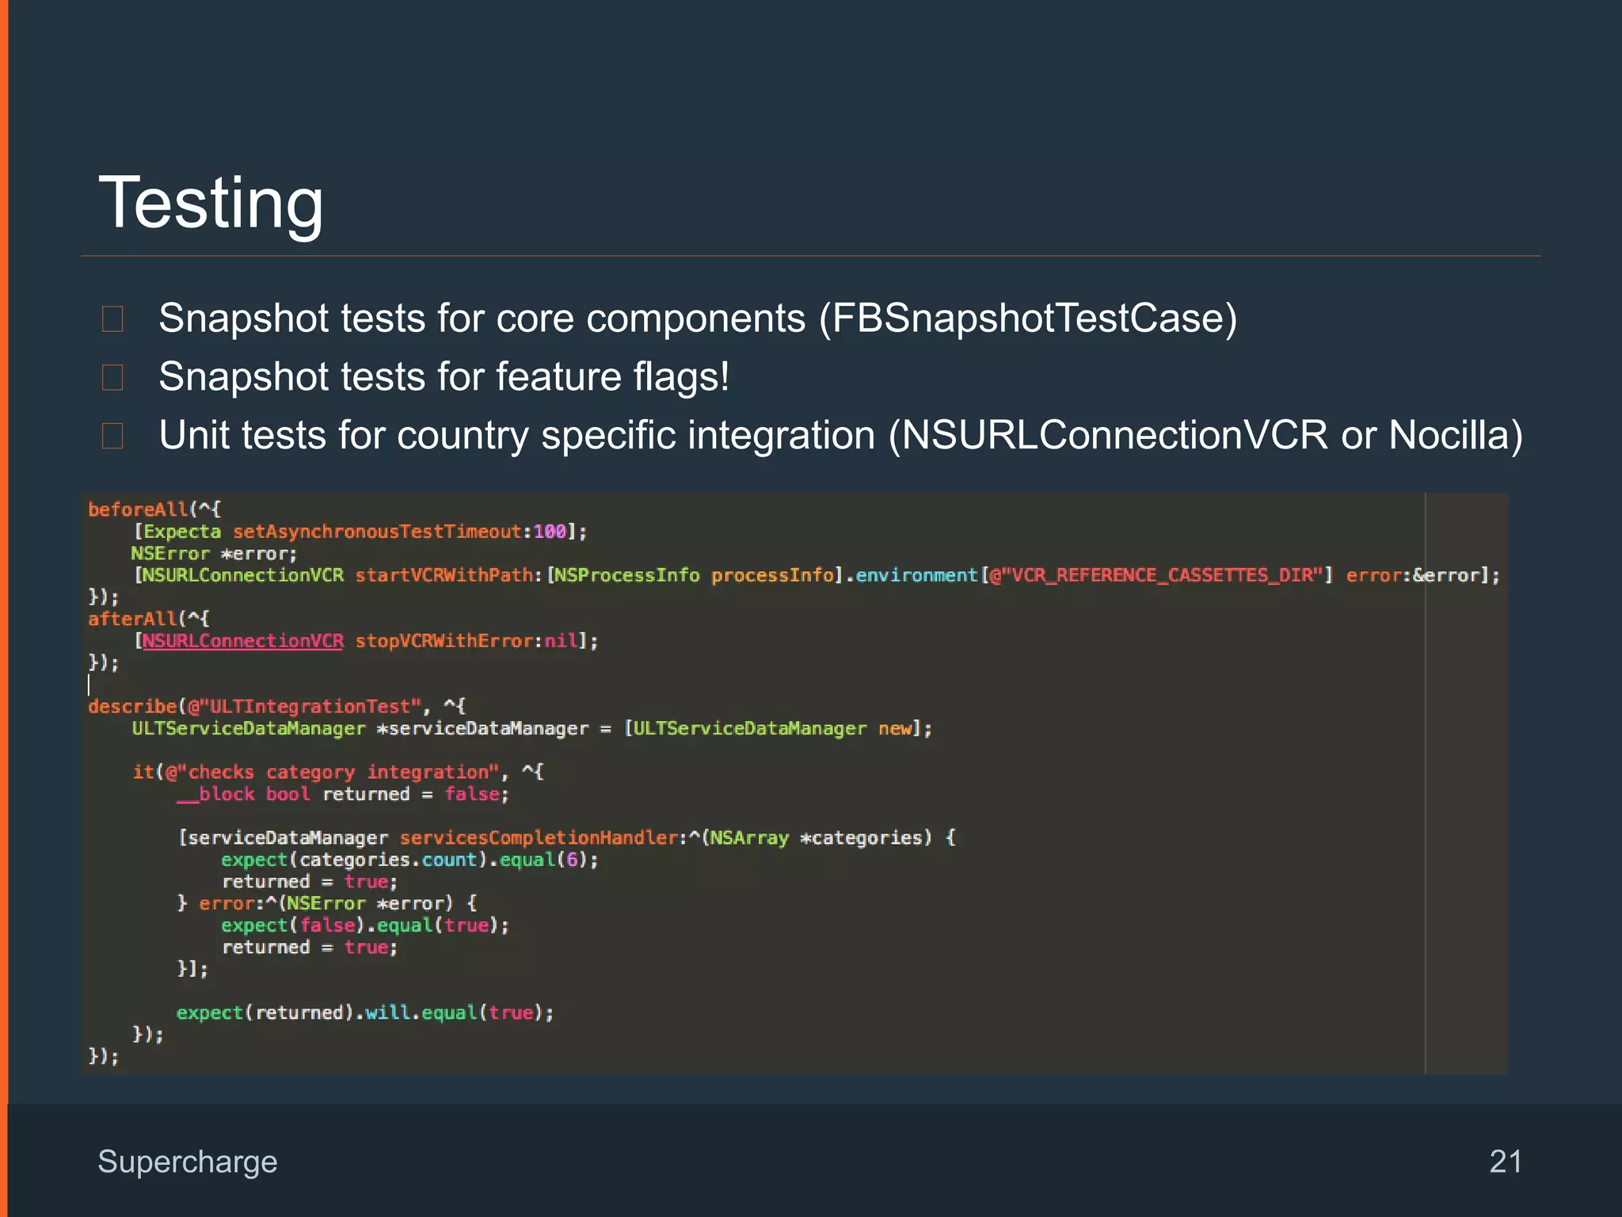This screenshot has height=1217, width=1622.
Task: Click 'checks category integration' it-block line
Action: [x=338, y=772]
